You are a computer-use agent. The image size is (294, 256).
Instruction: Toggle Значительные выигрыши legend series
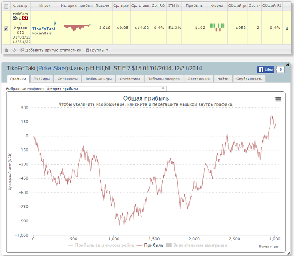tap(197, 245)
